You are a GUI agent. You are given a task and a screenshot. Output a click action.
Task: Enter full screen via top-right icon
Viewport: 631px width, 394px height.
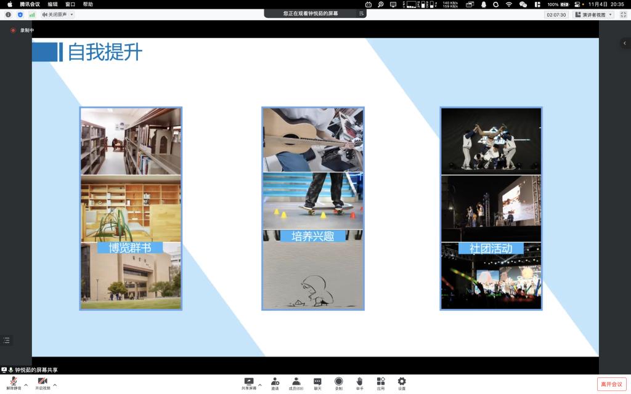click(x=622, y=14)
